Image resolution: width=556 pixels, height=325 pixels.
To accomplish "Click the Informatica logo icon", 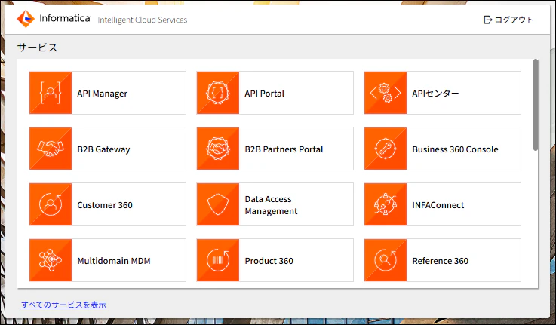I will click(x=26, y=19).
